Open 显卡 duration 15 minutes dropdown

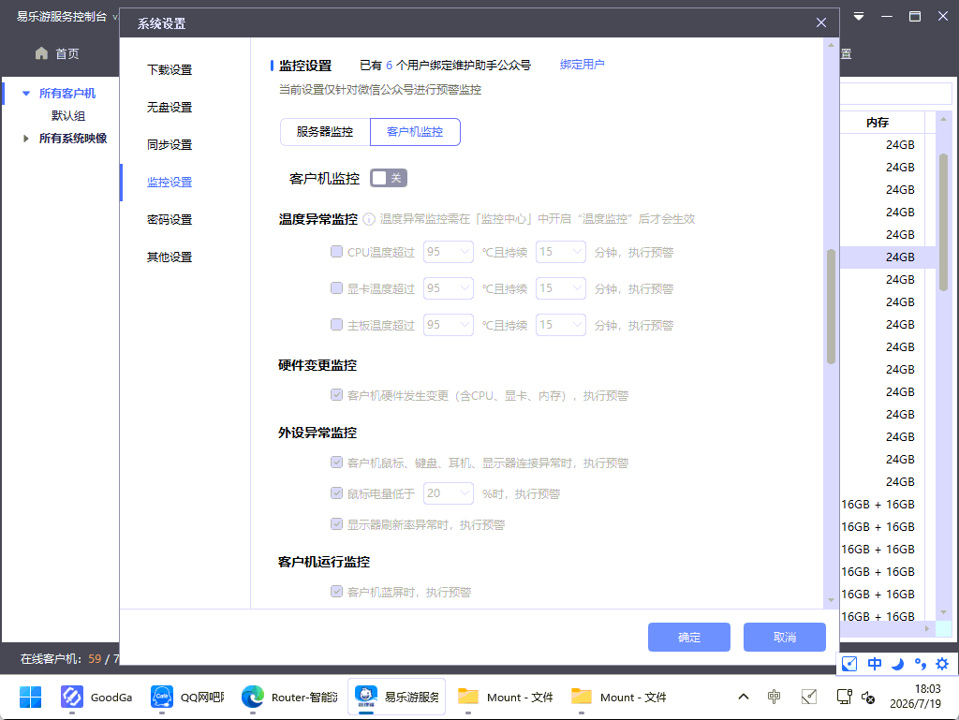coord(561,288)
